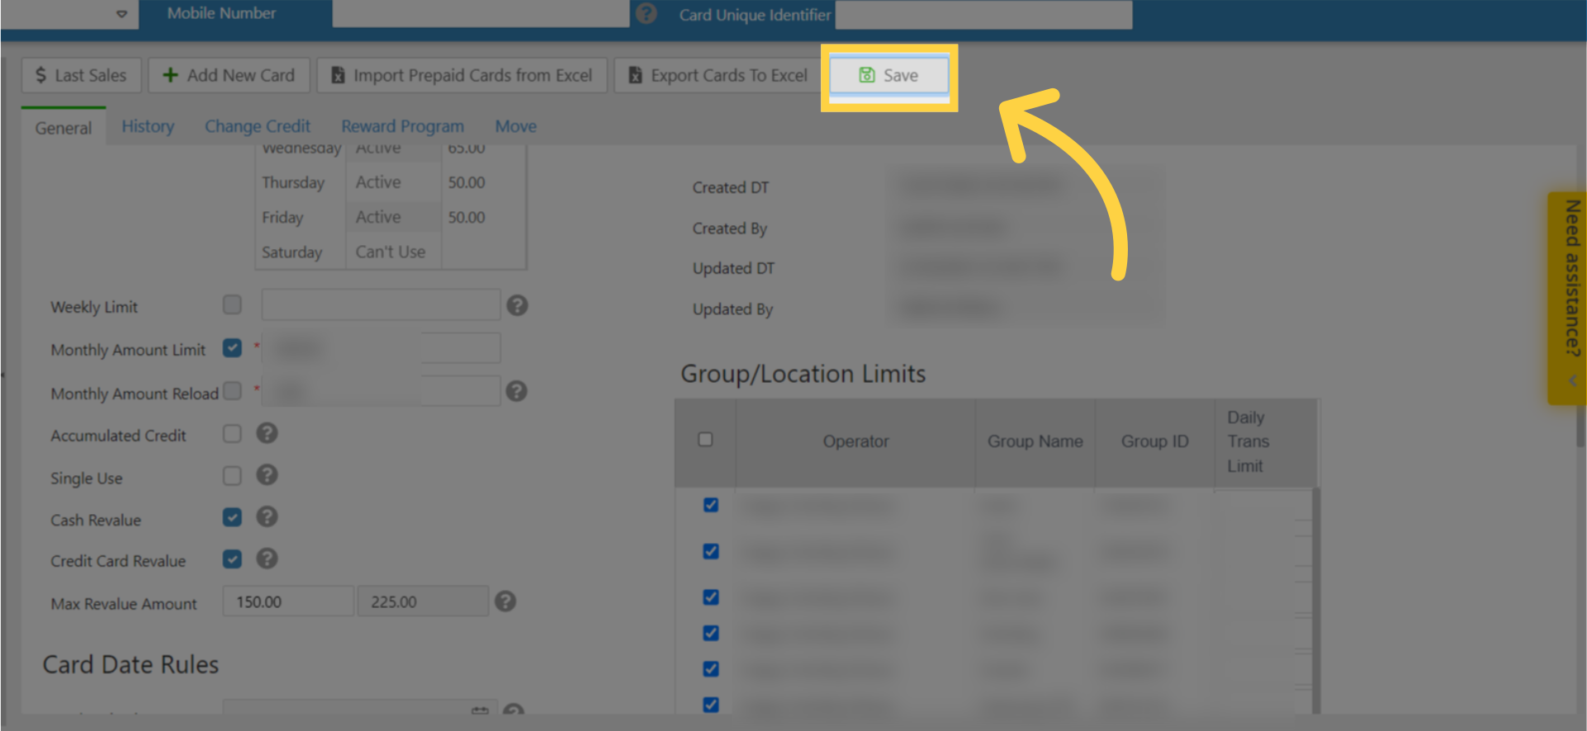Uncheck Cash Revalue checkbox

[x=232, y=517]
